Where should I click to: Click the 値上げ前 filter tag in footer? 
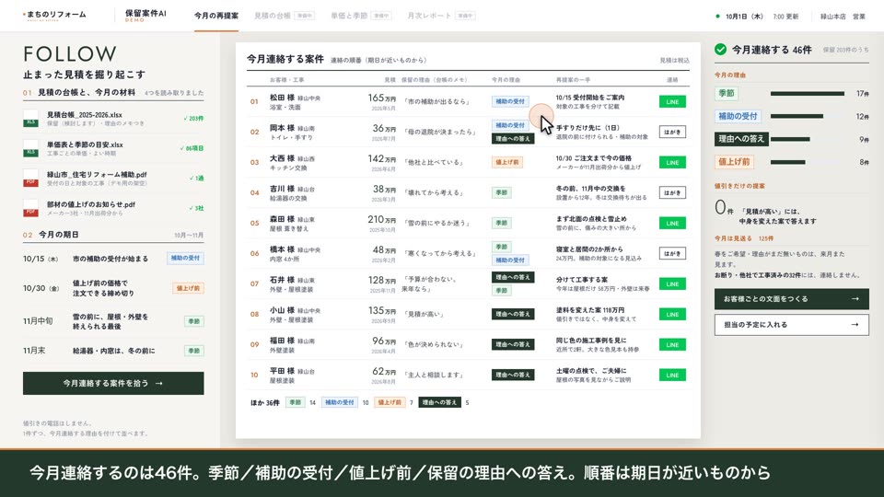(390, 402)
